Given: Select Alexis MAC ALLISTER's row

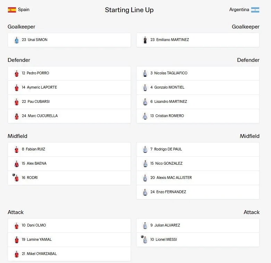Looking at the screenshot, I should coord(198,178).
